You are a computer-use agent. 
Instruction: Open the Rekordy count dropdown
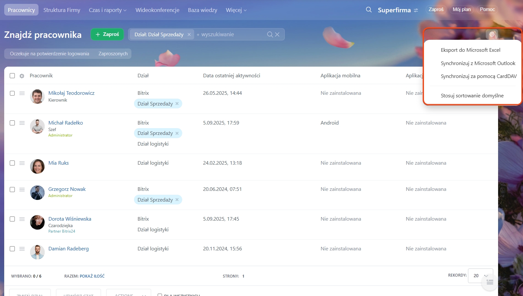click(x=480, y=276)
